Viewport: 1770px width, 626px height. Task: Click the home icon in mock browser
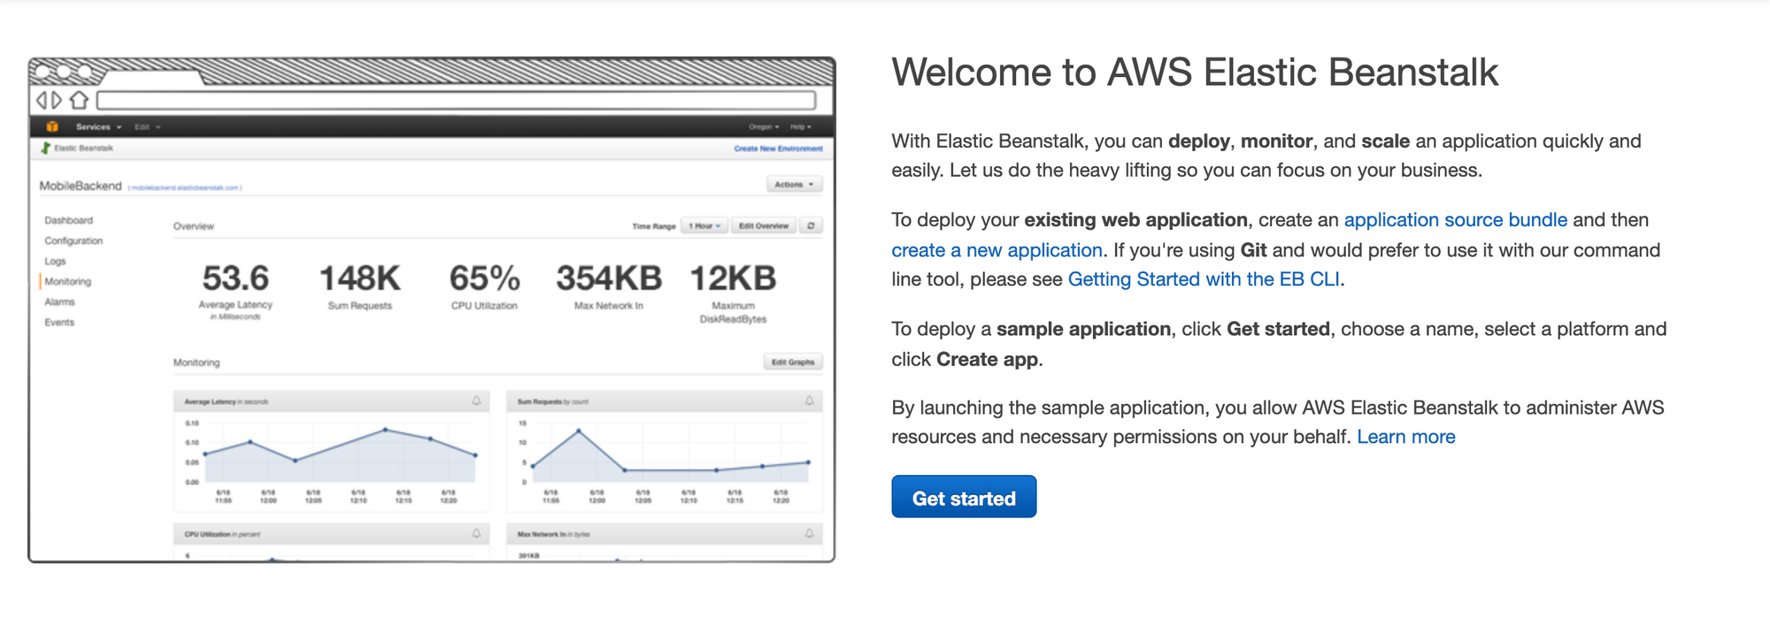[80, 100]
